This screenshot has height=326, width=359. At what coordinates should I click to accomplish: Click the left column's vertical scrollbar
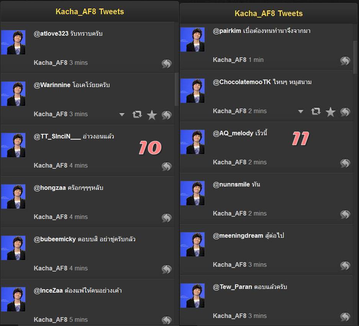[x=176, y=89]
